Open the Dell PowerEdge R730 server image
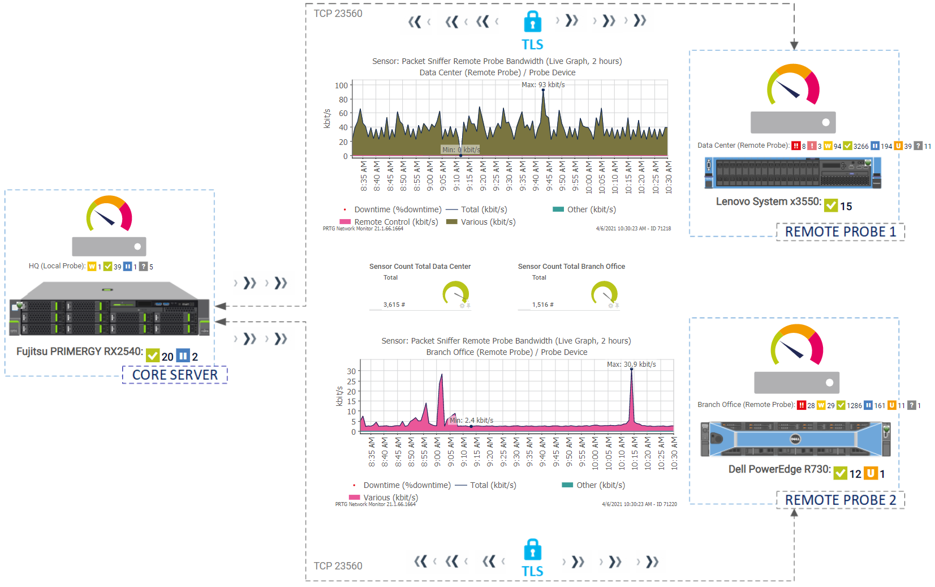 [795, 439]
